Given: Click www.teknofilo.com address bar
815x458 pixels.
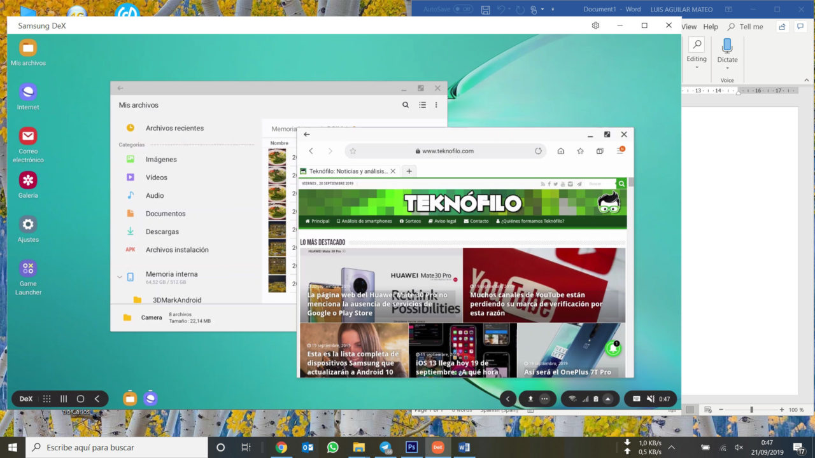Looking at the screenshot, I should [445, 151].
